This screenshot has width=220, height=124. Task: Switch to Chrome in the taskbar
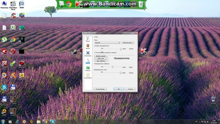(x=45, y=122)
